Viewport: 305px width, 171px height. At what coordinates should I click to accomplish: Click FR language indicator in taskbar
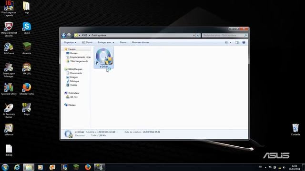[260, 167]
